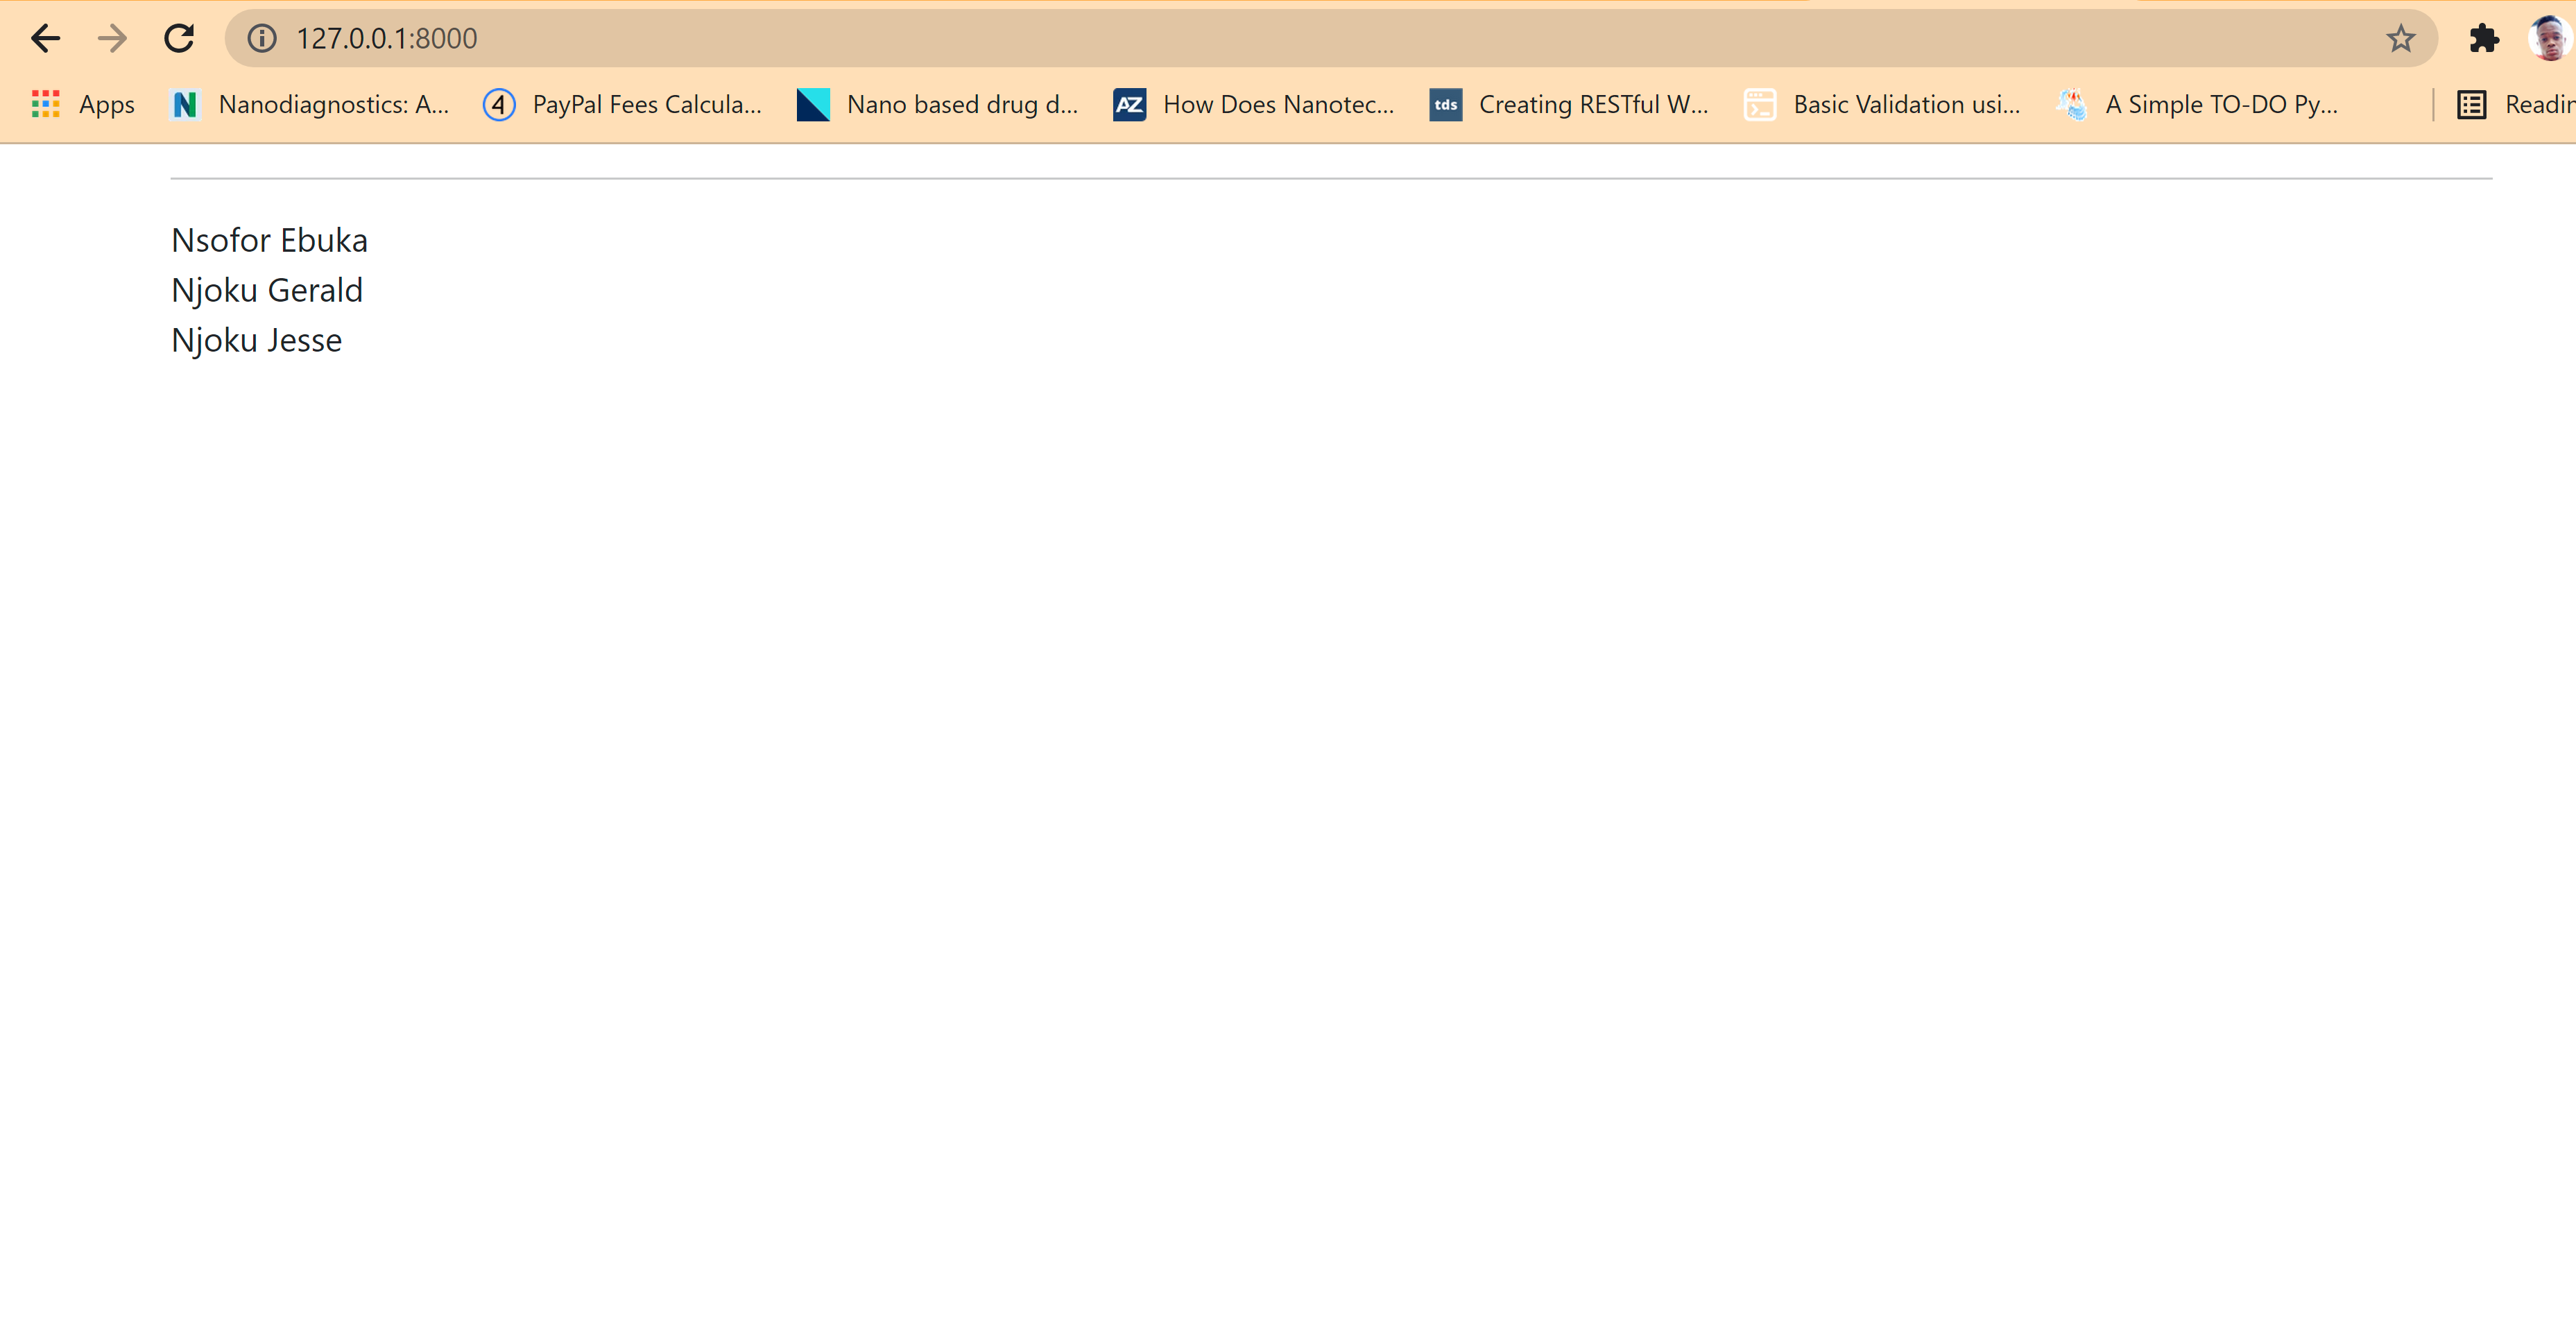Open the Creating RESTful W bookmark
This screenshot has width=2576, height=1324.
[x=1569, y=104]
